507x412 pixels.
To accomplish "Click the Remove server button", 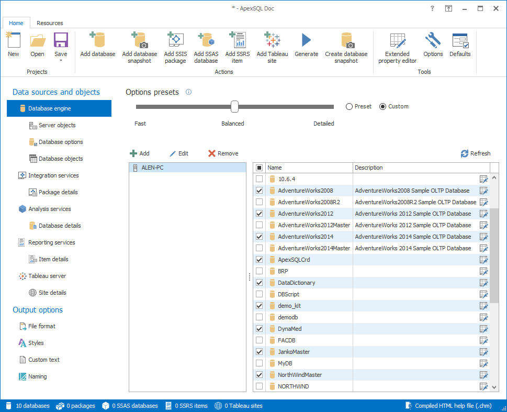I will (223, 153).
